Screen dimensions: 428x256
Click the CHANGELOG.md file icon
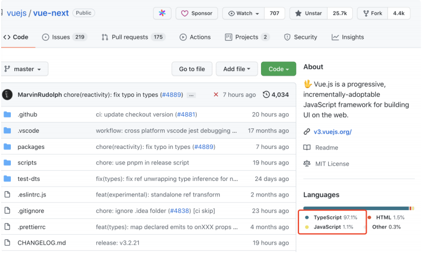tap(7, 243)
